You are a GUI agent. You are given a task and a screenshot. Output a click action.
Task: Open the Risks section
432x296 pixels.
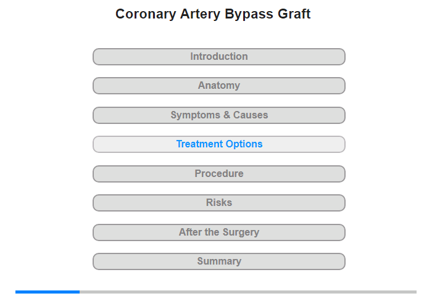click(218, 203)
